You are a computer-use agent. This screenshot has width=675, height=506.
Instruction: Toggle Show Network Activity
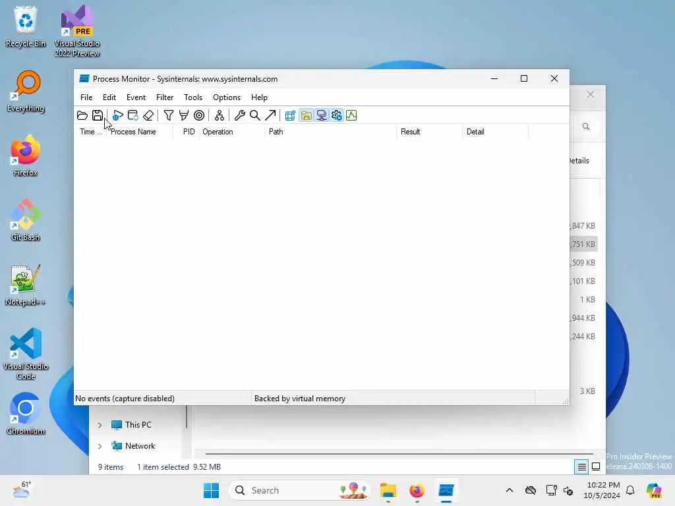pos(321,115)
